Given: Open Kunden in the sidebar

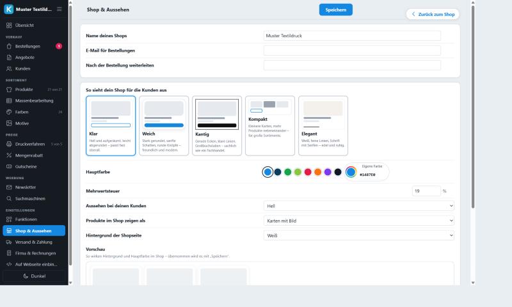Looking at the screenshot, I should (34, 68).
